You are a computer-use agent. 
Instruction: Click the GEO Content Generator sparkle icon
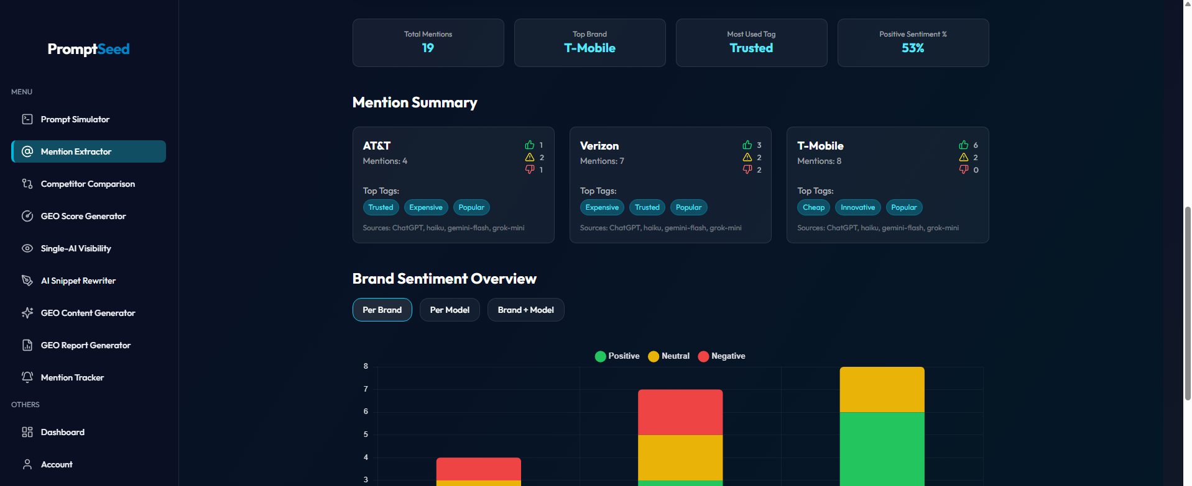[x=27, y=313]
